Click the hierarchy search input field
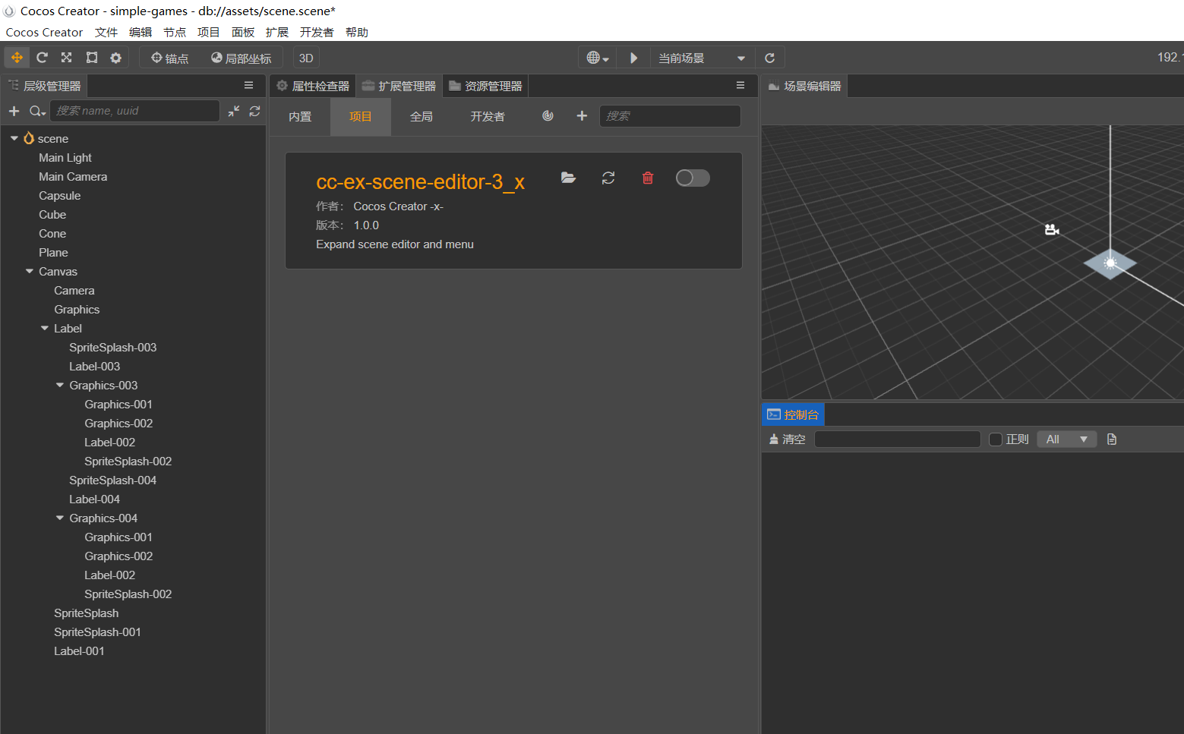This screenshot has width=1184, height=734. coord(135,111)
